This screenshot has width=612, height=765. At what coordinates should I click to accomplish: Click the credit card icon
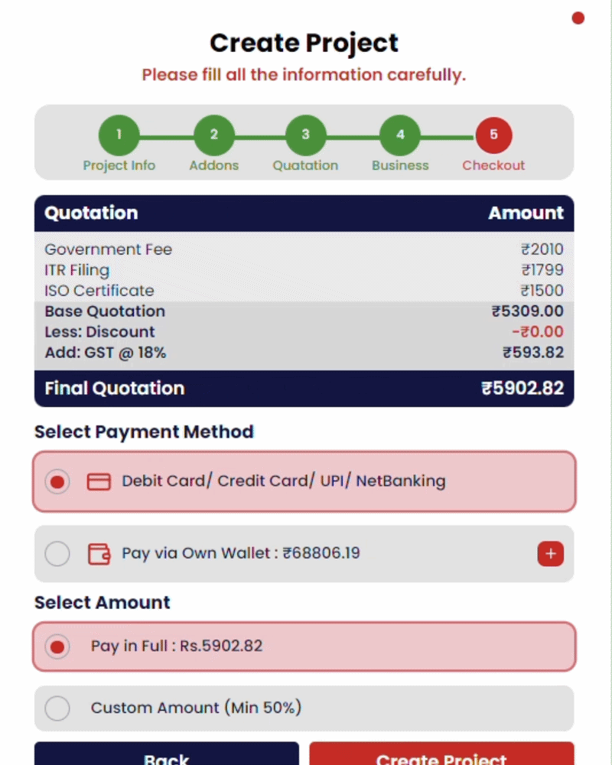(99, 481)
